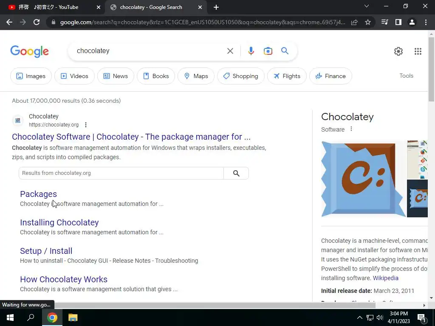The height and width of the screenshot is (326, 435).
Task: Open the media control icon in Chrome toolbar
Action: [x=385, y=22]
